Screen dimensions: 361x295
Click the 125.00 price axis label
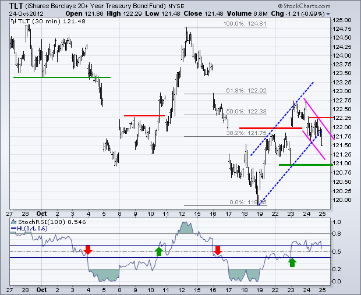click(x=342, y=20)
